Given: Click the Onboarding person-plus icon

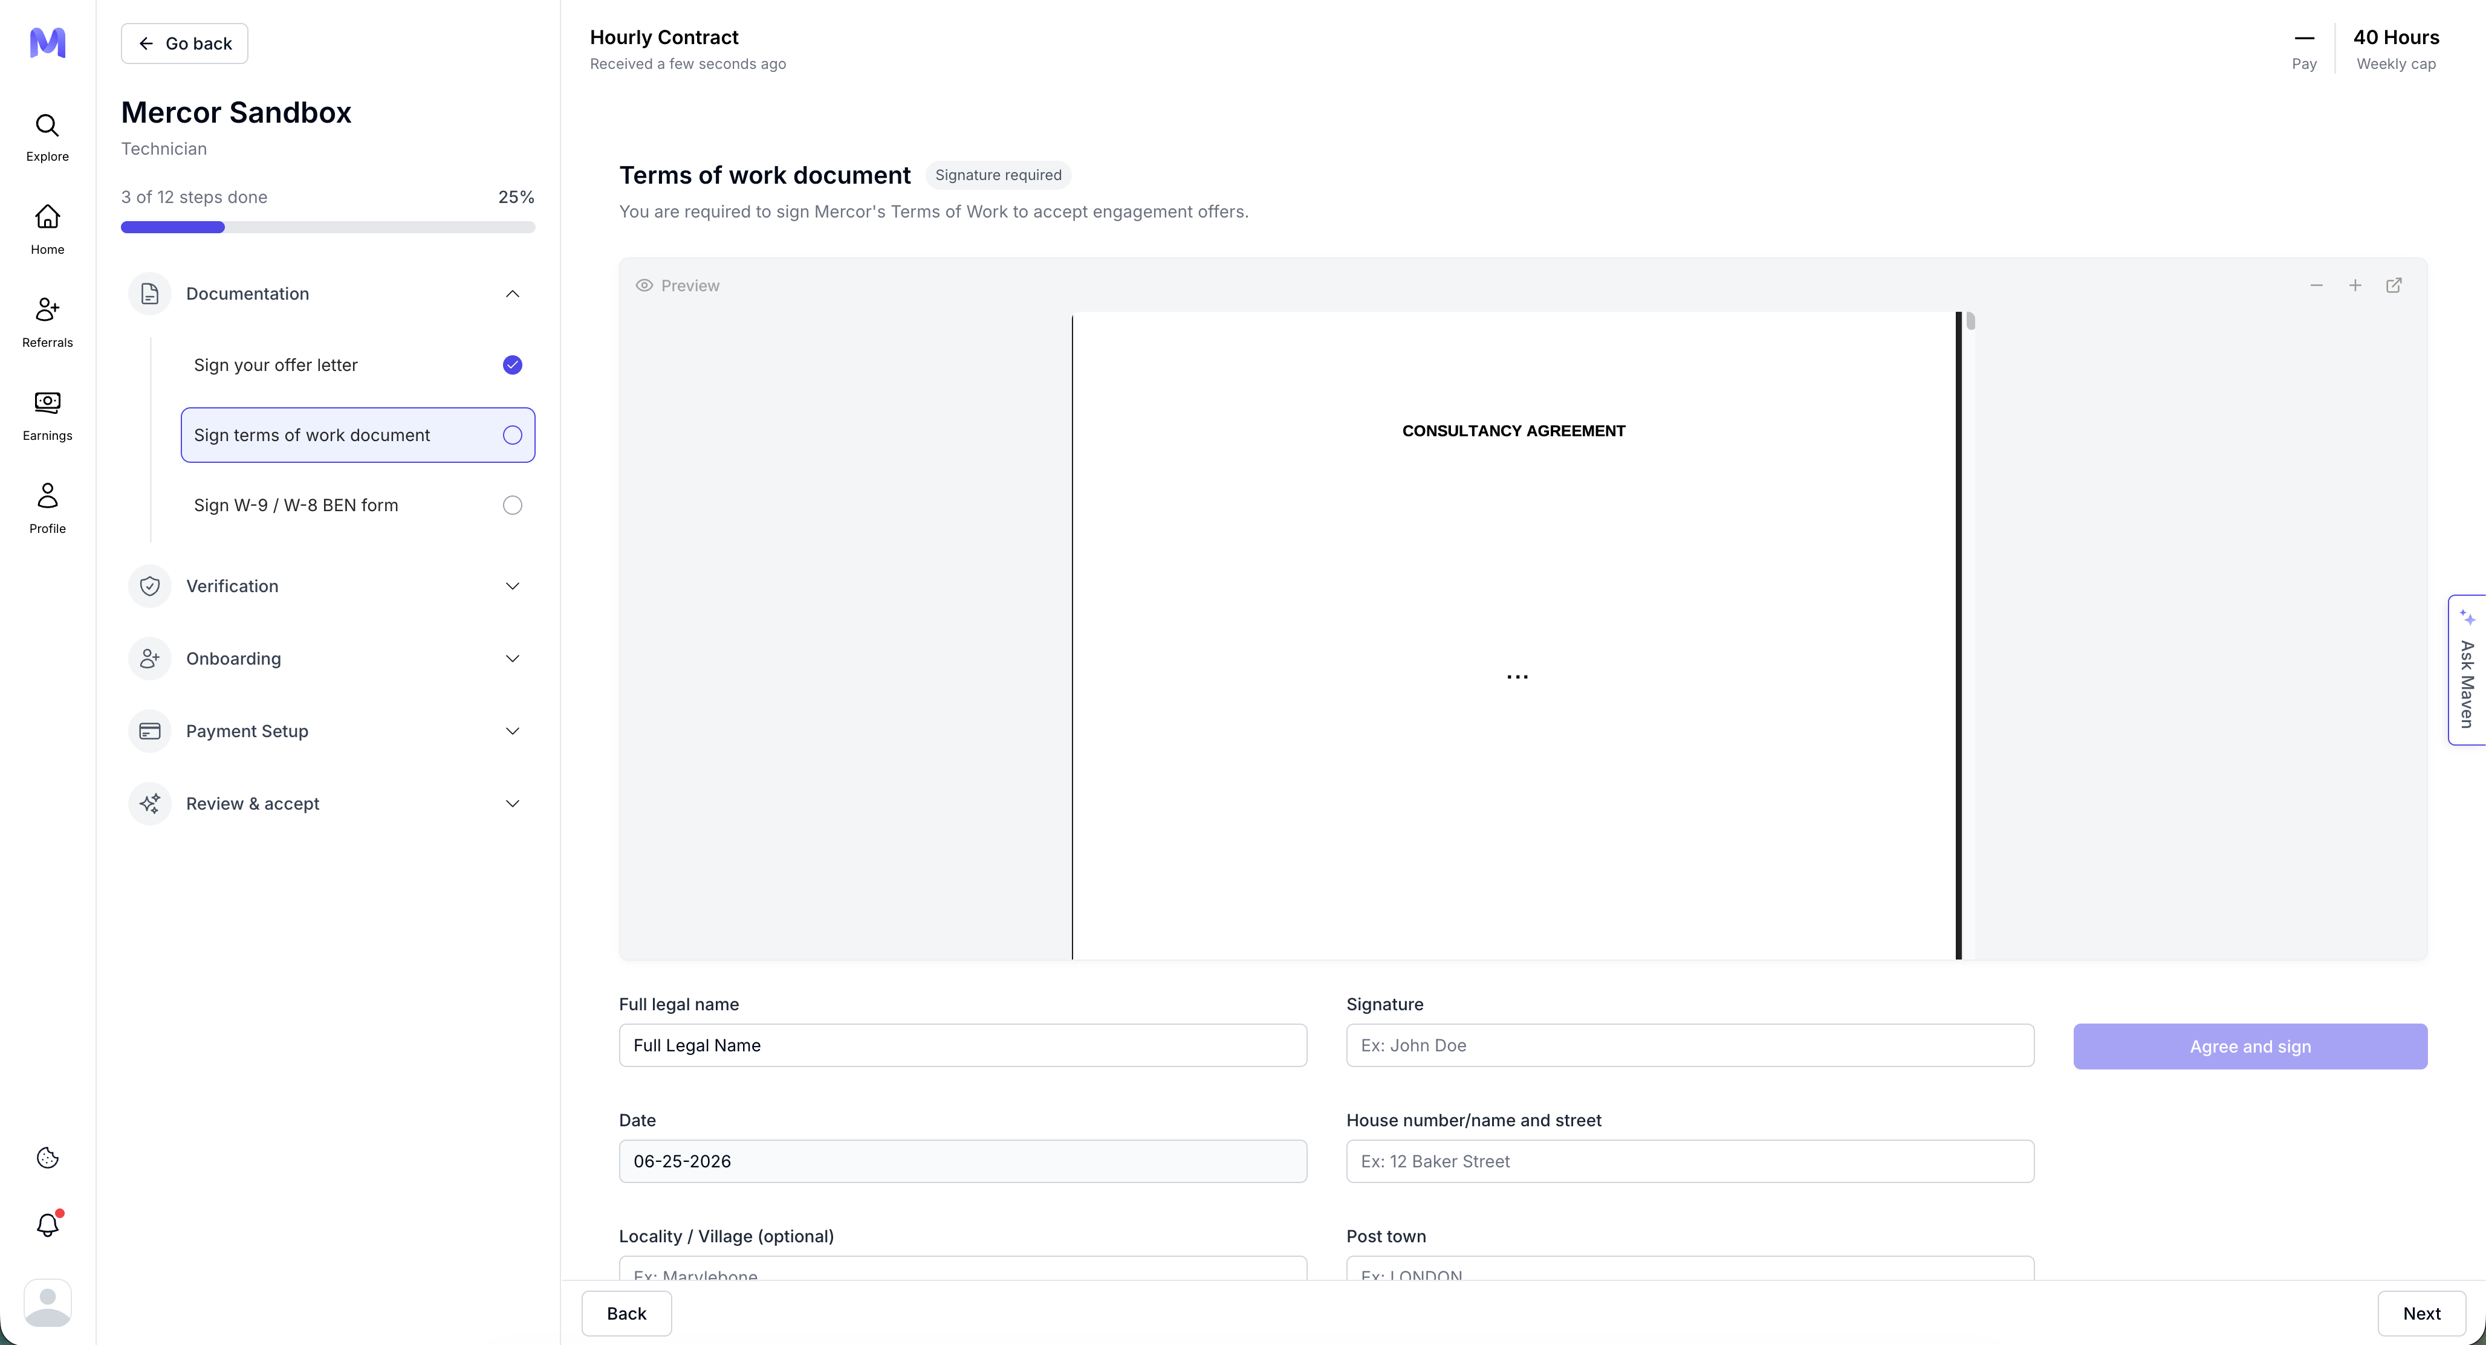Looking at the screenshot, I should (x=149, y=658).
